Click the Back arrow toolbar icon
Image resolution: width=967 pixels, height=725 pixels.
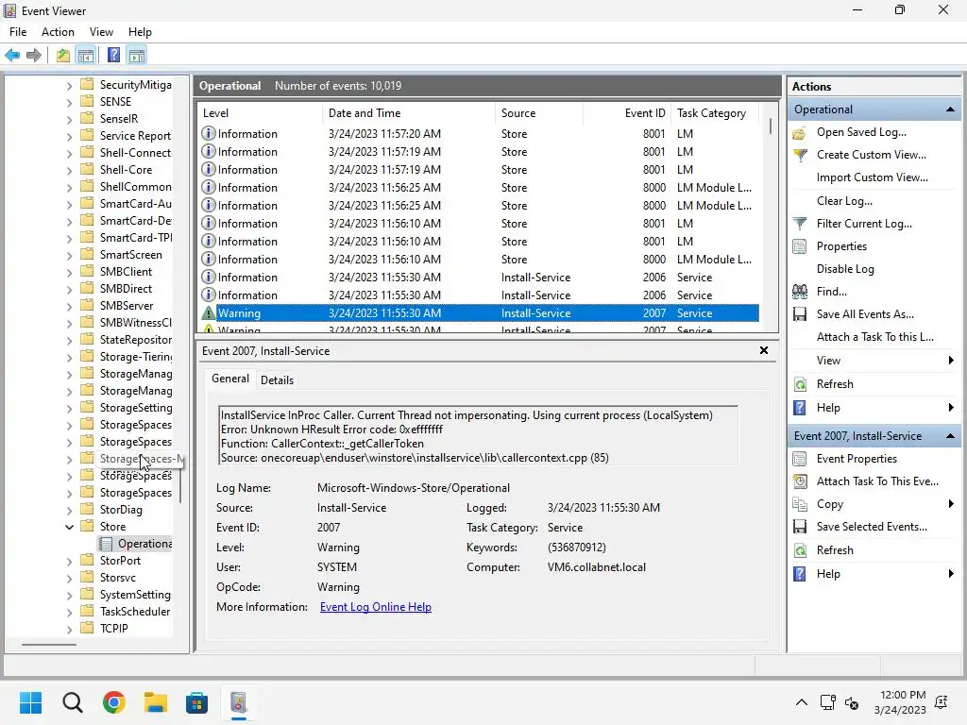tap(12, 56)
